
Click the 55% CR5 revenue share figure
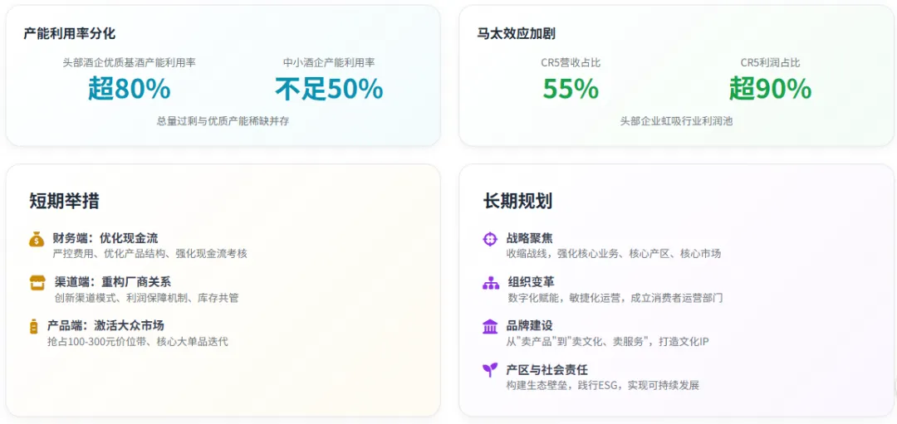571,89
